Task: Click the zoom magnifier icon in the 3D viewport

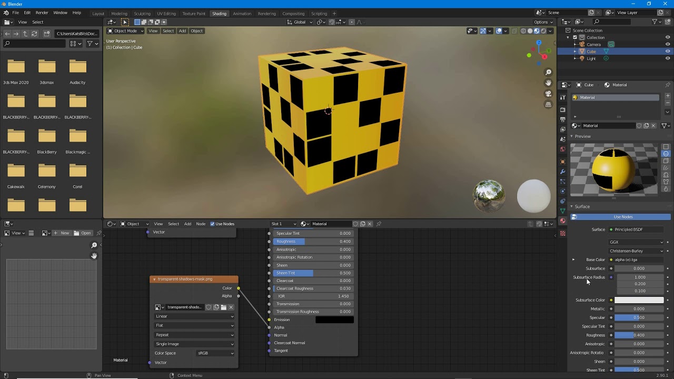Action: coord(548,72)
